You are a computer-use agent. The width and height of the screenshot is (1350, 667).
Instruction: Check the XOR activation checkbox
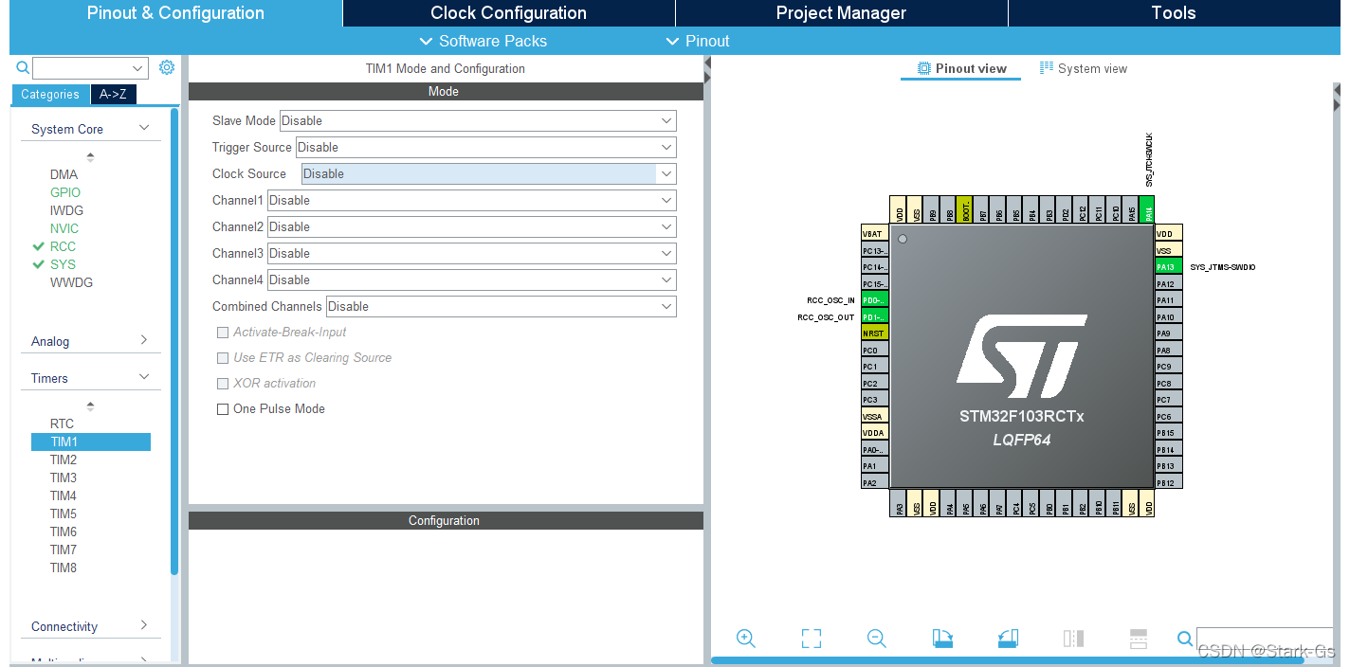pos(223,383)
